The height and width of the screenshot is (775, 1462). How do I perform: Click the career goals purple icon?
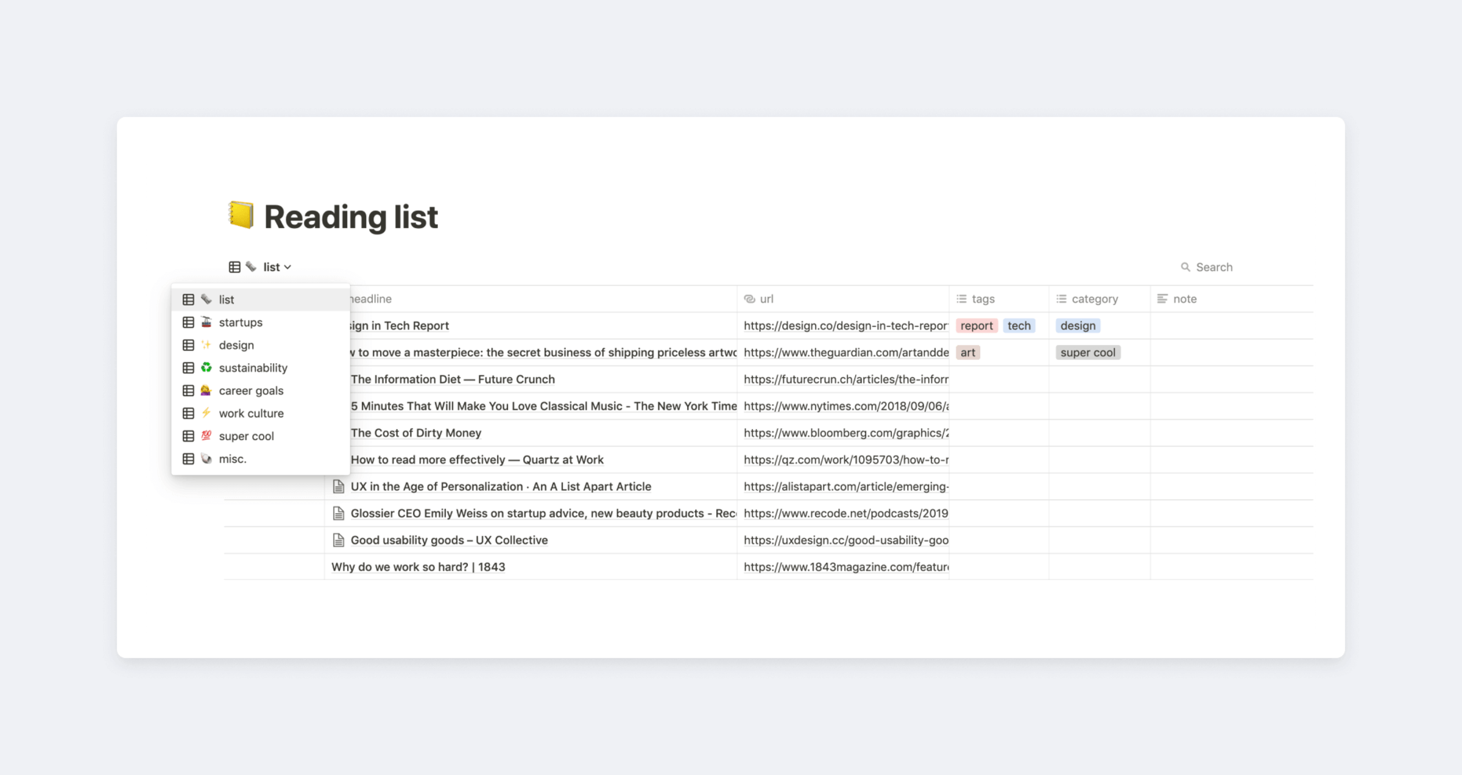[206, 390]
